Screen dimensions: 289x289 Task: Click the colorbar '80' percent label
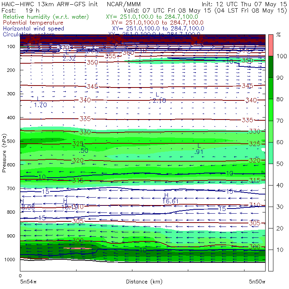click(x=280, y=99)
